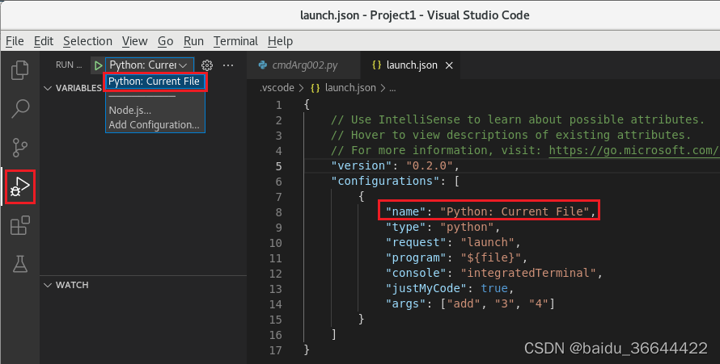Click the "3" argument in args

coord(505,303)
